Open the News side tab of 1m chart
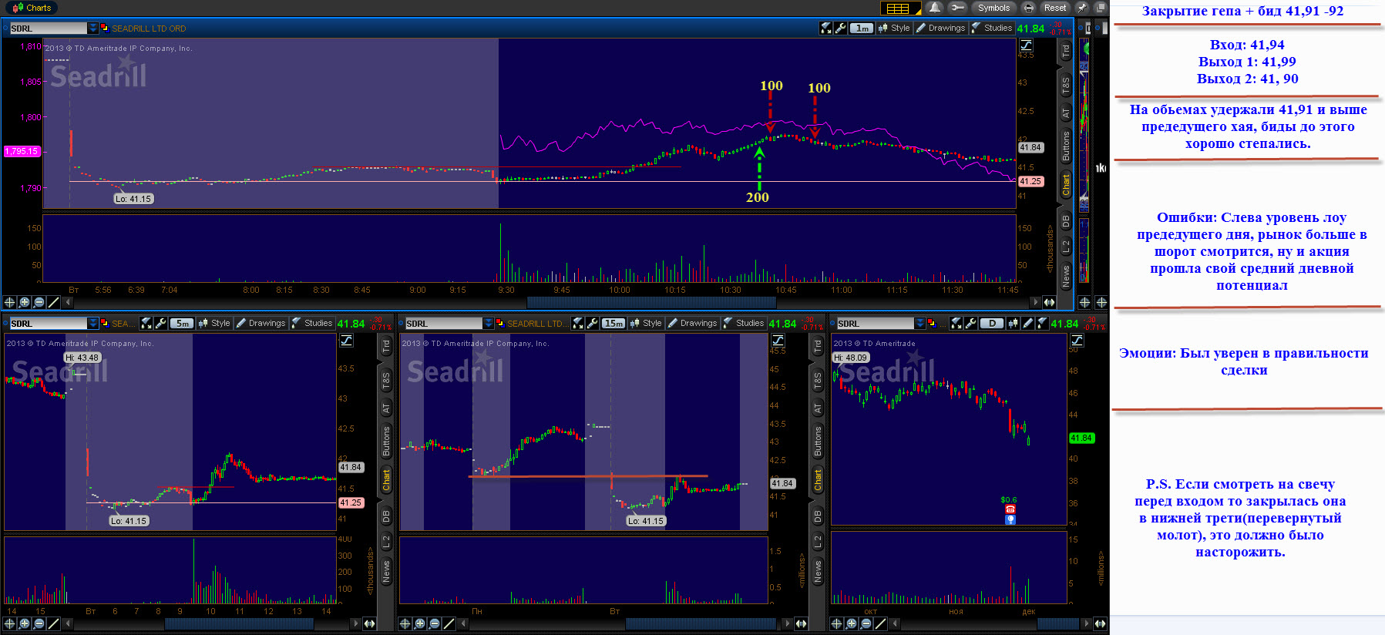This screenshot has width=1385, height=635. [1066, 275]
